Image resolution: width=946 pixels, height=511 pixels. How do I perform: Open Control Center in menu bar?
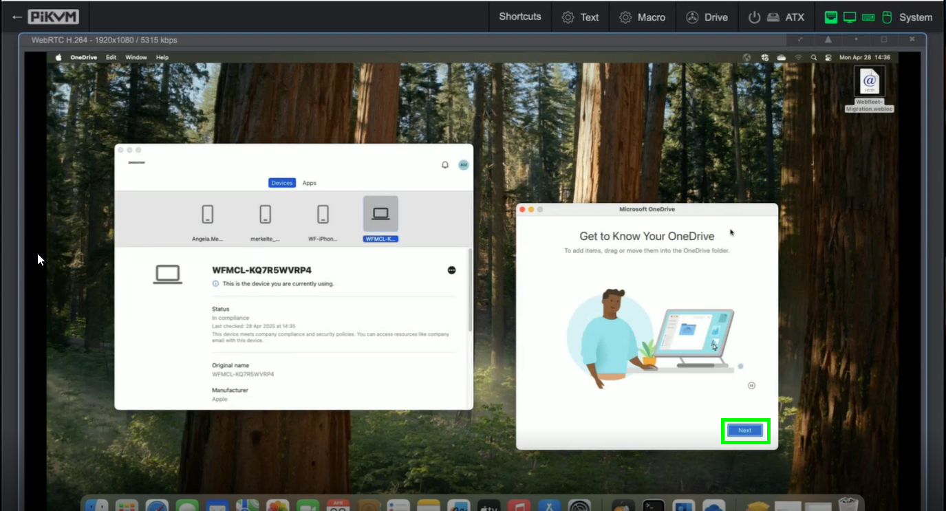tap(828, 58)
